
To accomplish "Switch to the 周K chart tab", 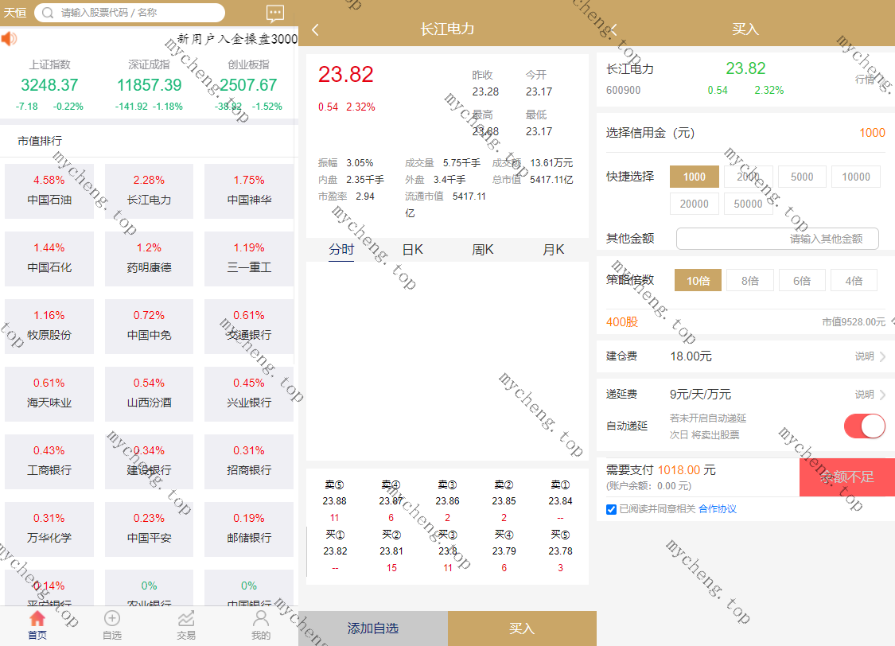I will pyautogui.click(x=483, y=249).
